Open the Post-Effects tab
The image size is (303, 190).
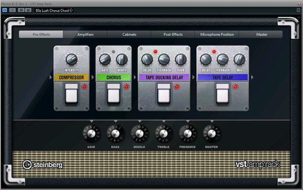173,34
